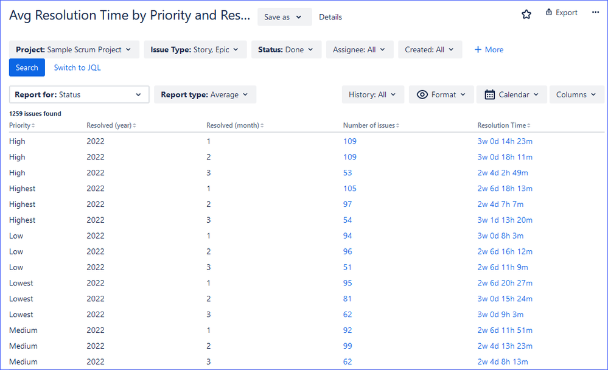Click resolution time 3w 1d 13h 20m
Screen dimensions: 608x370
pyautogui.click(x=505, y=220)
